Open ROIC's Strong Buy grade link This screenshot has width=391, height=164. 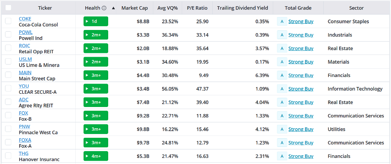pyautogui.click(x=301, y=48)
